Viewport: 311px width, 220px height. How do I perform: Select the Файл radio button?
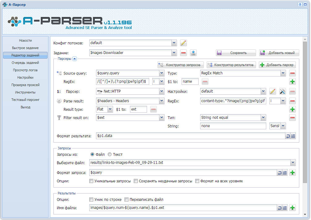92,154
